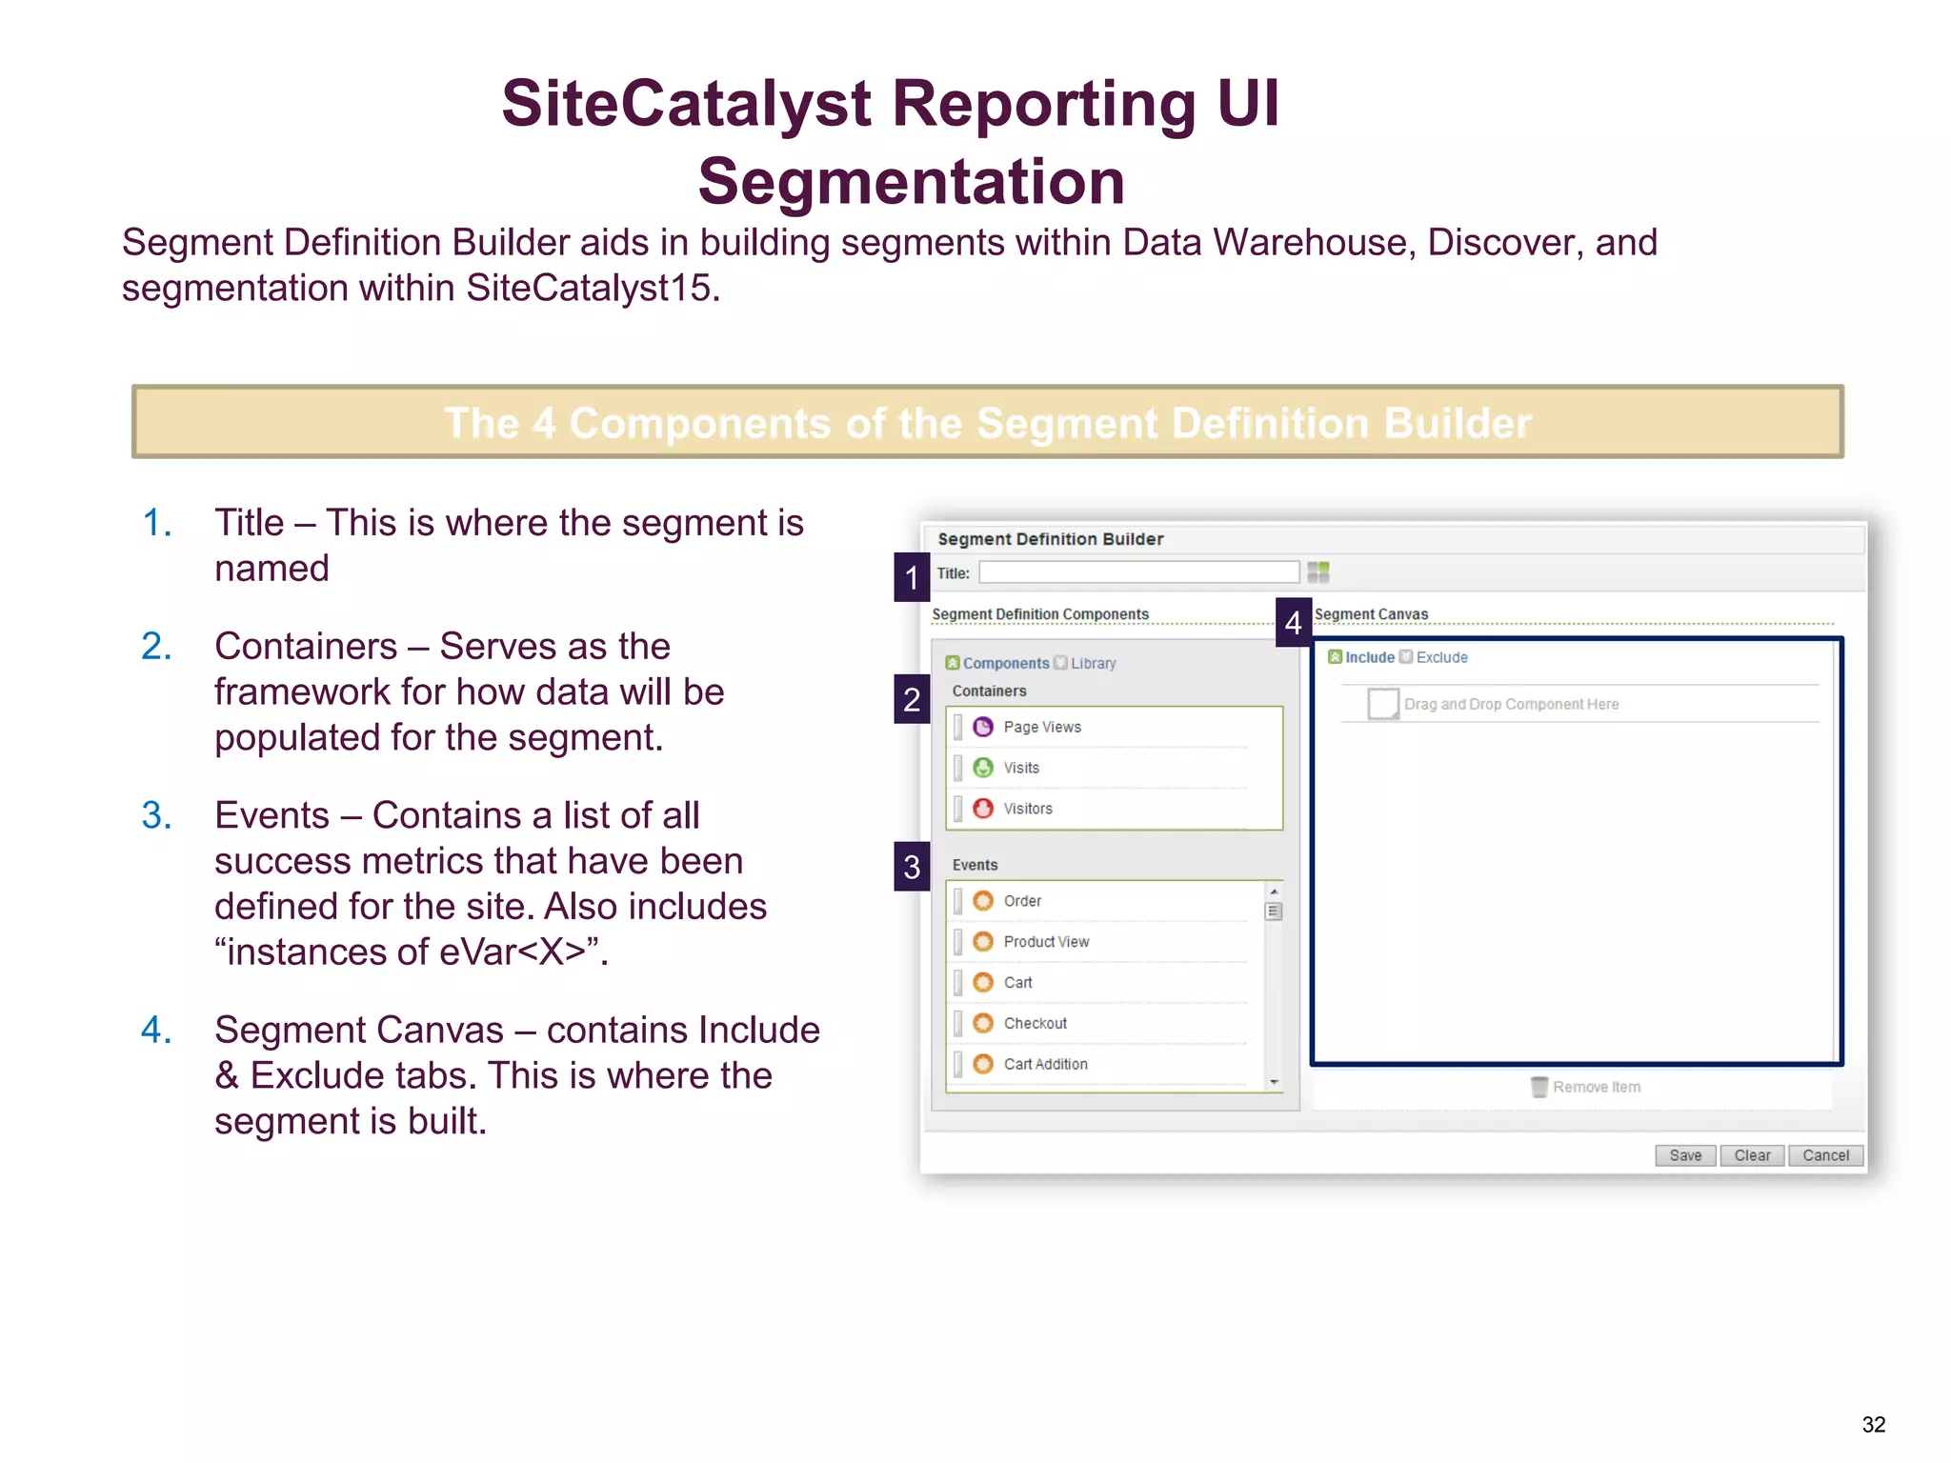Click the green Visits container icon
This screenshot has height=1463, width=1951.
[983, 768]
